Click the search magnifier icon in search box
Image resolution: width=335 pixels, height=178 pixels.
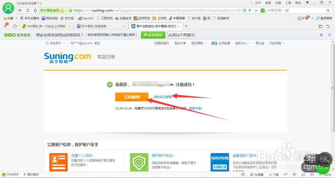328,10
